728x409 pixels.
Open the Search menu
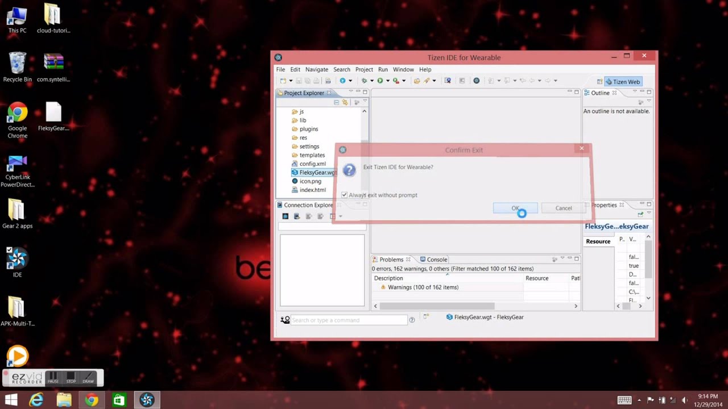[x=342, y=69]
